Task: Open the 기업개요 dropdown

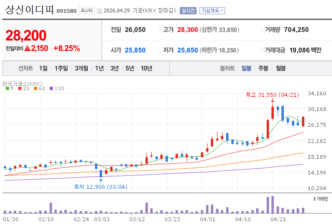Action: (212, 10)
